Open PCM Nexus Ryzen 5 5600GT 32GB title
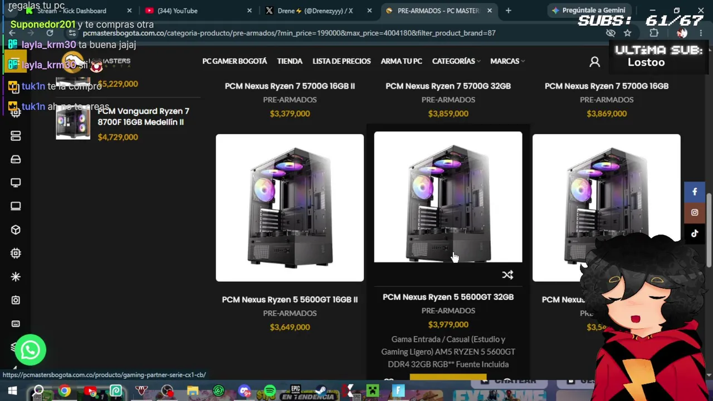This screenshot has width=713, height=401. (x=448, y=297)
